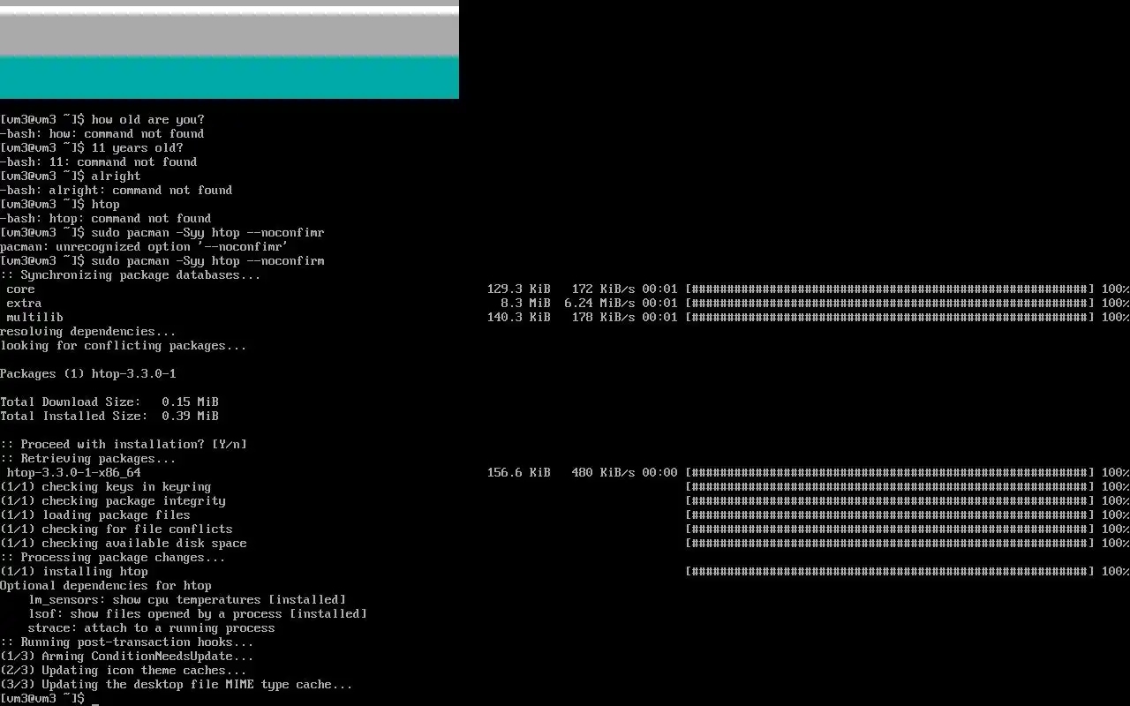The image size is (1130, 706).
Task: Click the mistyped '--noconfimr' pacman command
Action: click(x=162, y=233)
